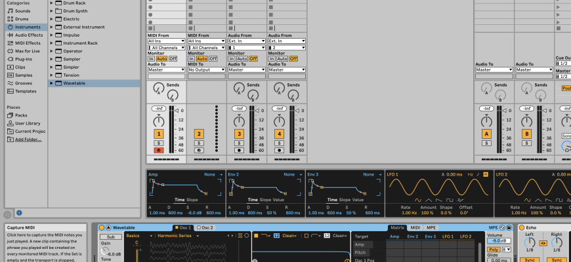
Task: Open track 1 MIDI From dropdown
Action: [167, 41]
